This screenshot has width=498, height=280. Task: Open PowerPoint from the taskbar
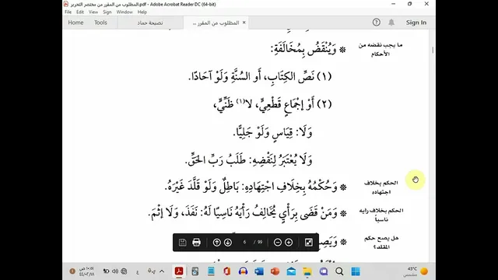pos(275,271)
